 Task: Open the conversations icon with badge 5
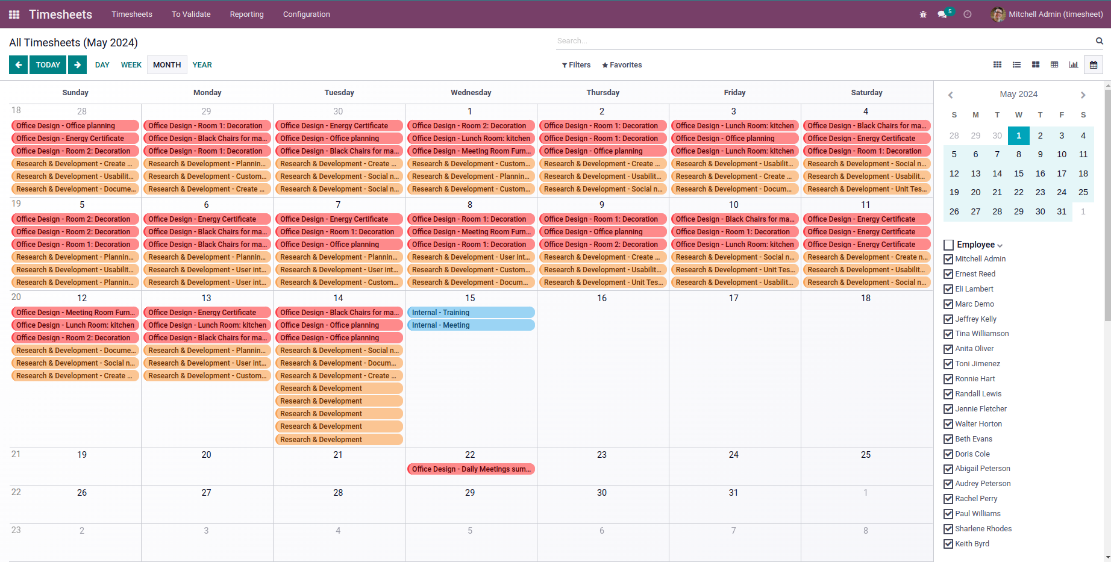(943, 14)
